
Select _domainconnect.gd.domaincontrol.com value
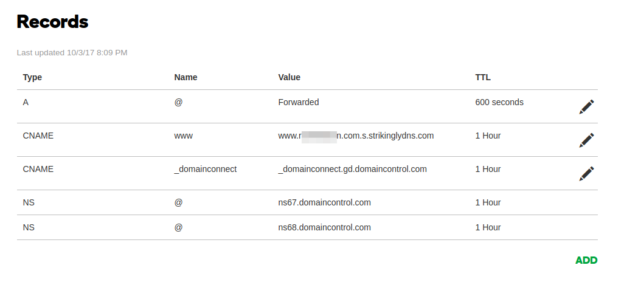352,169
